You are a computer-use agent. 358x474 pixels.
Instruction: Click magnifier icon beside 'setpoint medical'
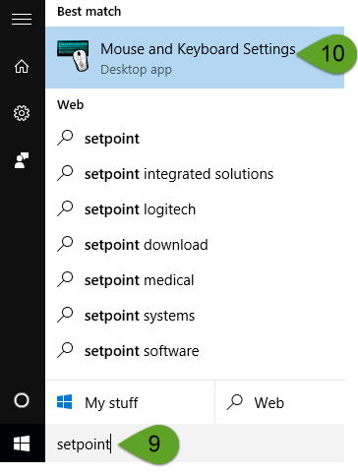coord(65,279)
